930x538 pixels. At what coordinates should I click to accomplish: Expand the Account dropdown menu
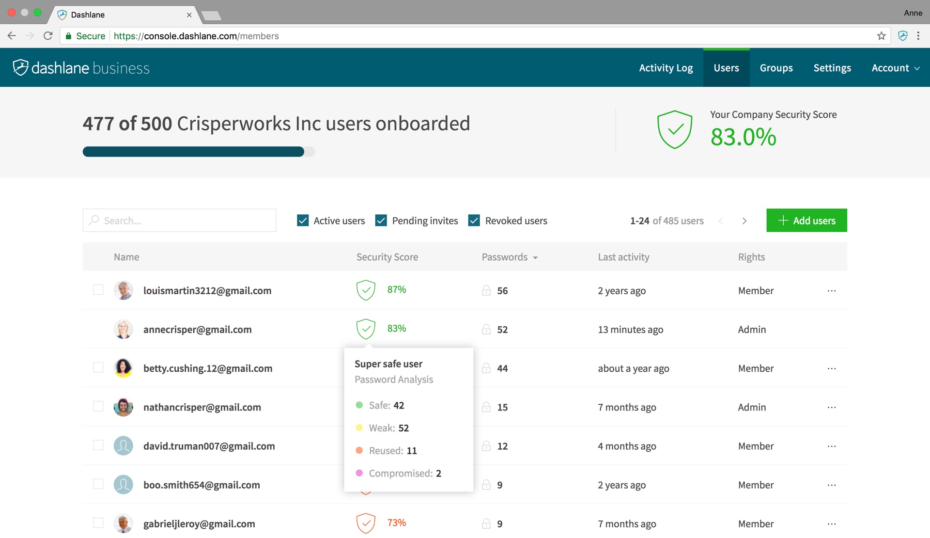click(896, 68)
